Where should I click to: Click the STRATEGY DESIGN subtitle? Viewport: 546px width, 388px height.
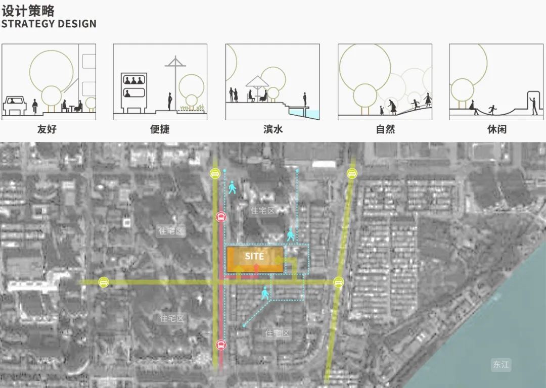[49, 23]
